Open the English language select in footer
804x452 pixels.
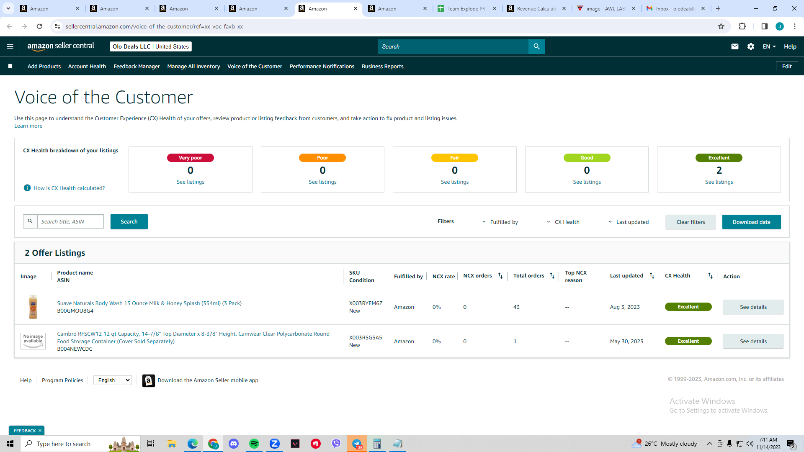pos(113,380)
